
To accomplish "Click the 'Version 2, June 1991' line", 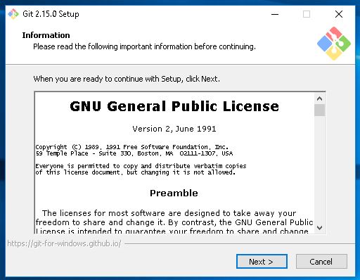I will tap(174, 129).
